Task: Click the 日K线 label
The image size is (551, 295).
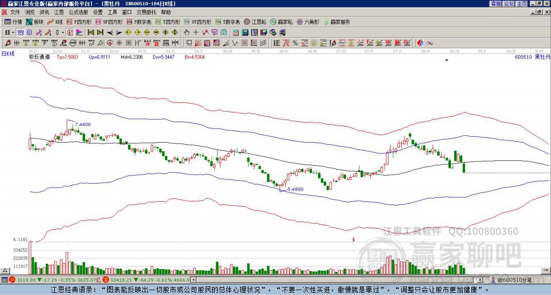Action: point(8,53)
